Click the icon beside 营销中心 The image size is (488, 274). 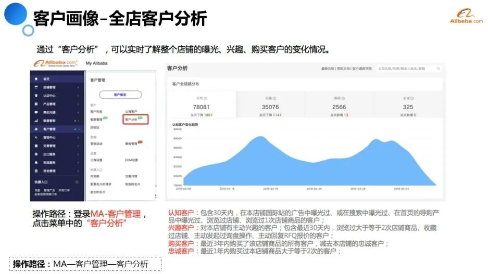tap(36, 137)
